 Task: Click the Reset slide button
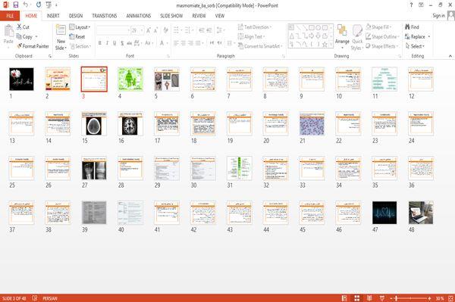pyautogui.click(x=77, y=36)
